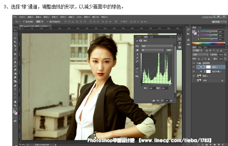Open the layer blend mode dropdown 正常
This screenshot has width=228, height=146.
pyautogui.click(x=200, y=55)
